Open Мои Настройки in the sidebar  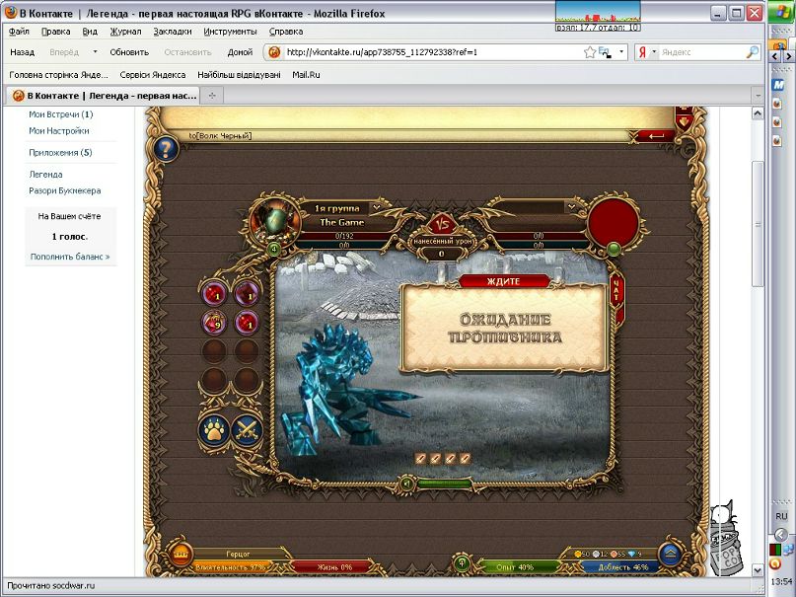tap(59, 130)
